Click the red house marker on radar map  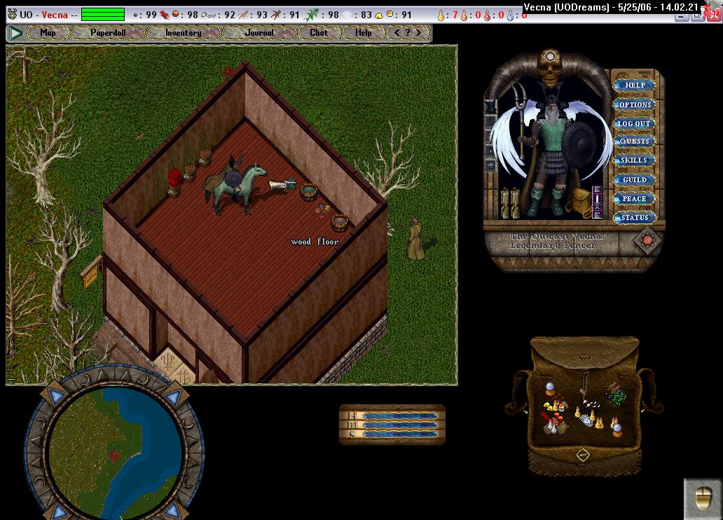114,456
